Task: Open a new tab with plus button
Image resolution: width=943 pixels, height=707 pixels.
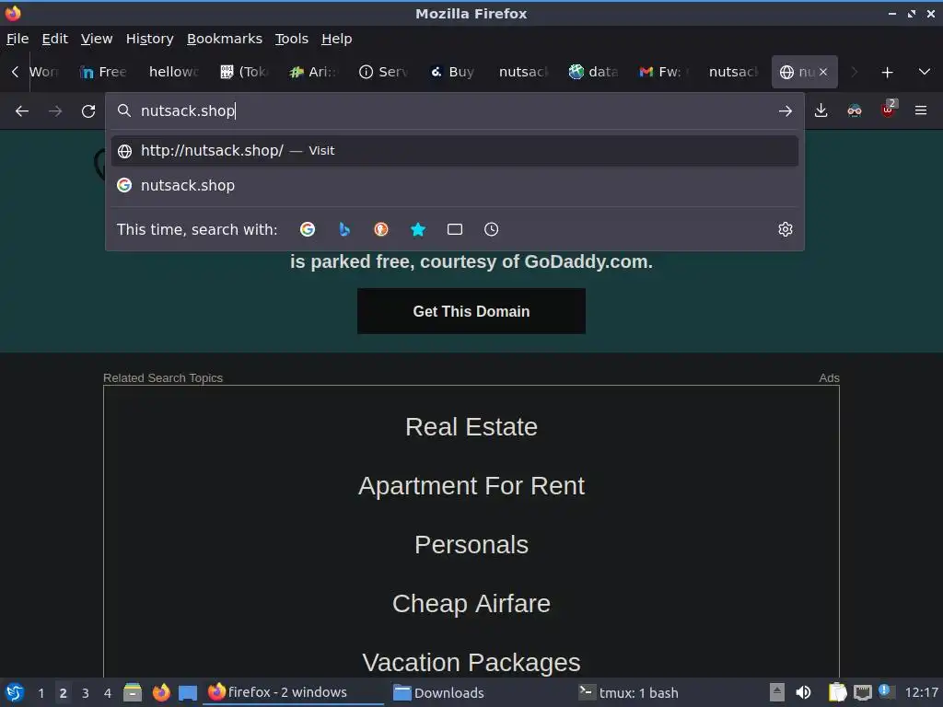Action: tap(887, 72)
